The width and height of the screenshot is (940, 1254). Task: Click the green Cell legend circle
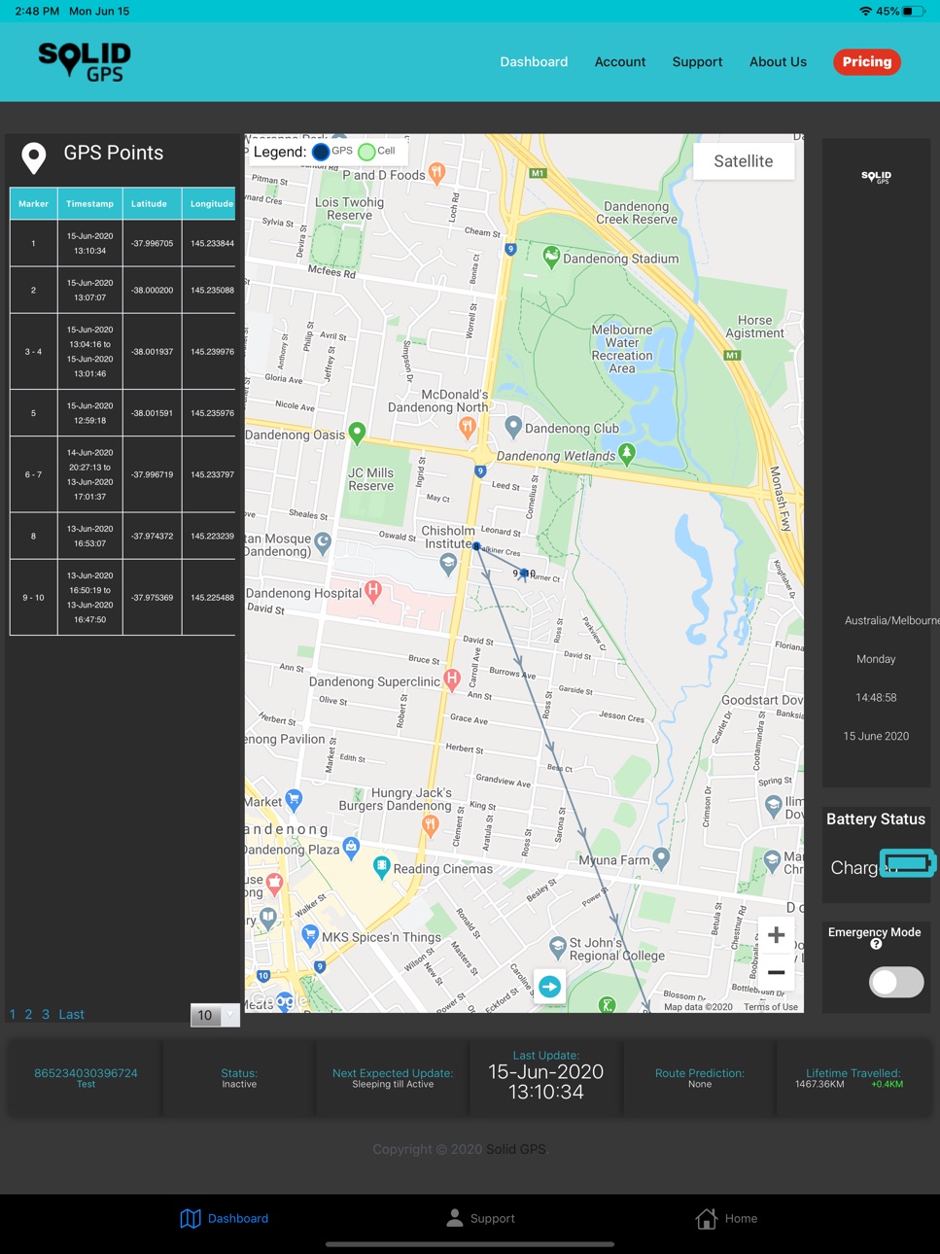click(366, 152)
